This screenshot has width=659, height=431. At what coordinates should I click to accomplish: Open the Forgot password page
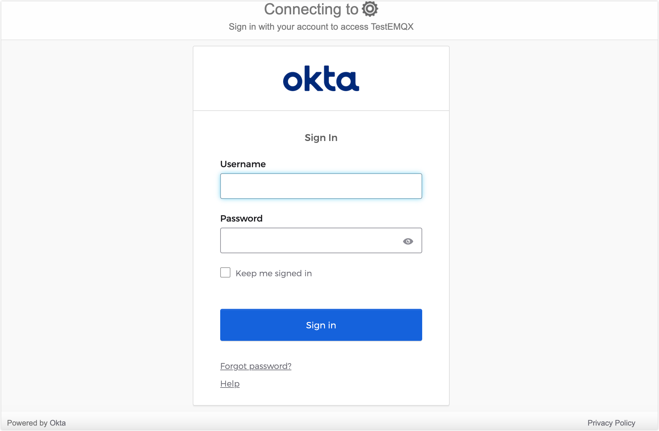point(255,366)
